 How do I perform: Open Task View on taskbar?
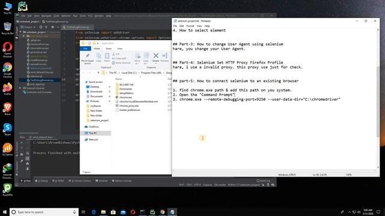[x=84, y=212]
